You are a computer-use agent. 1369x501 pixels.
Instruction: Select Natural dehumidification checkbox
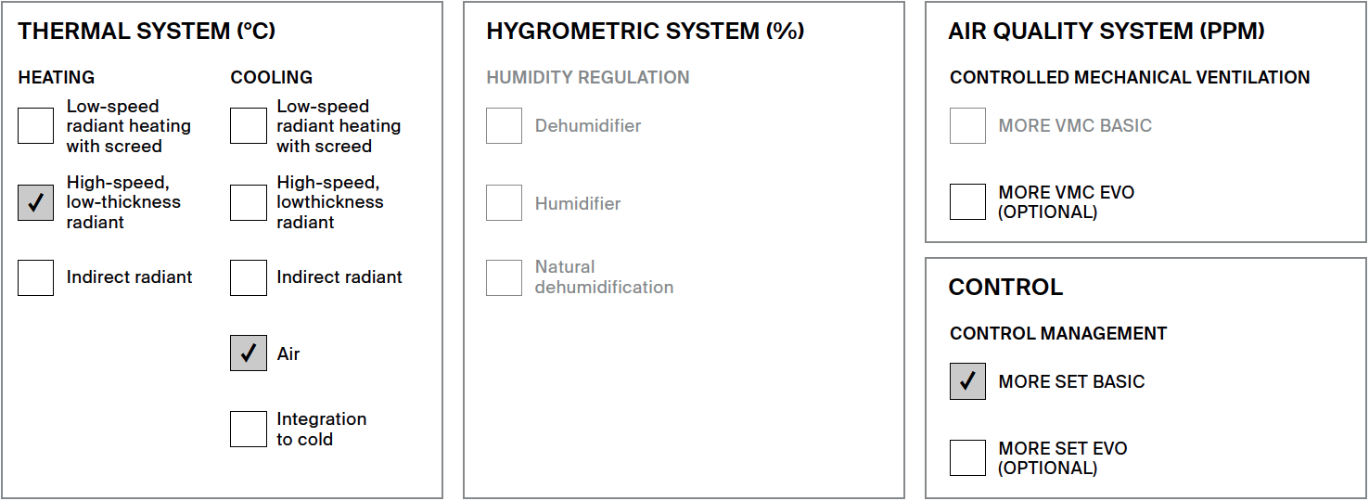click(x=505, y=277)
